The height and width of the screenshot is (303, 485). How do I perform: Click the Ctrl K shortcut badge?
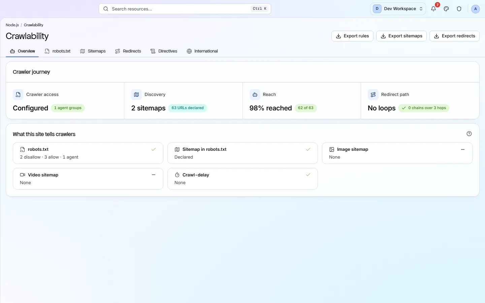[x=260, y=9]
